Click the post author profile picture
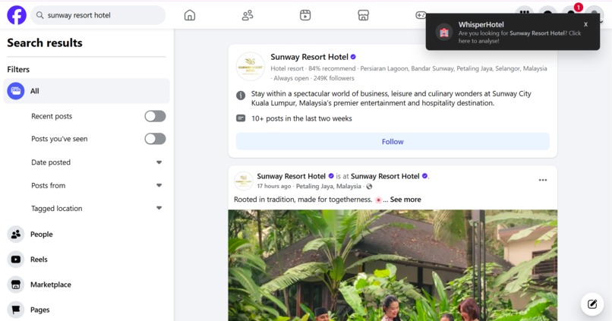Screen dimensions: 612x321 click(243, 181)
